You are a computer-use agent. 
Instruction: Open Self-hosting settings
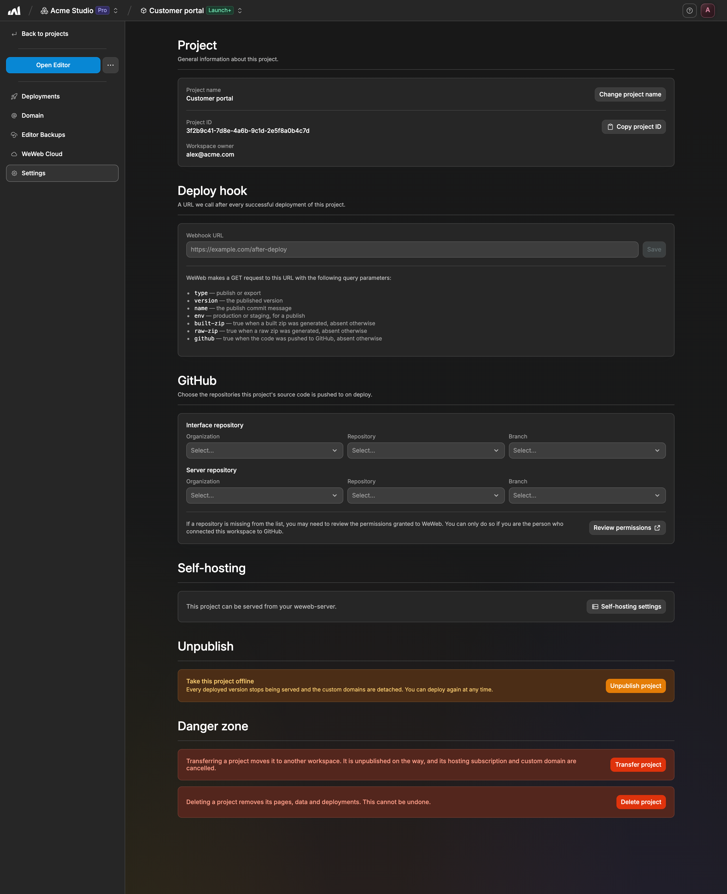click(626, 607)
